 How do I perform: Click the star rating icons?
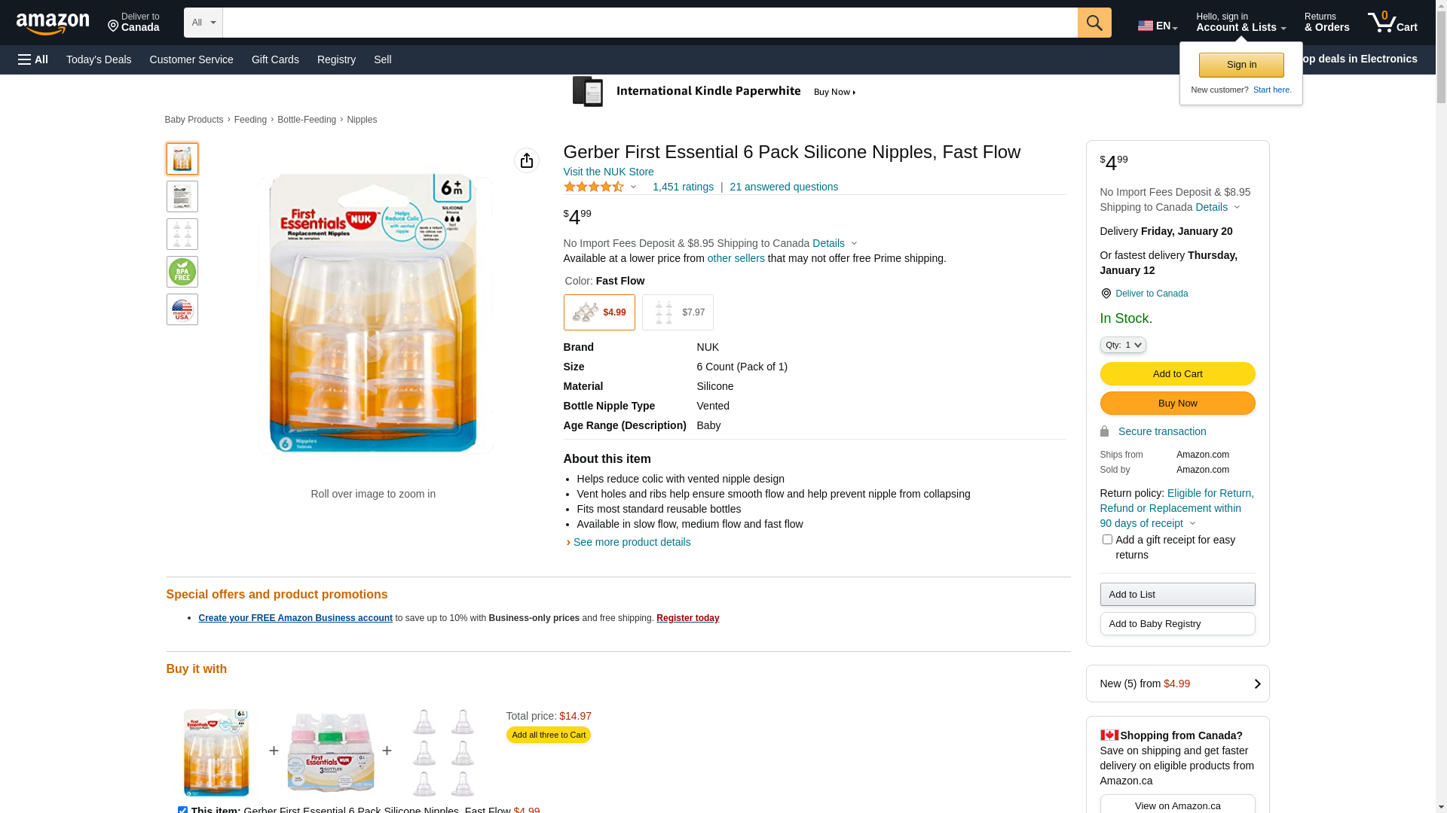coord(594,187)
